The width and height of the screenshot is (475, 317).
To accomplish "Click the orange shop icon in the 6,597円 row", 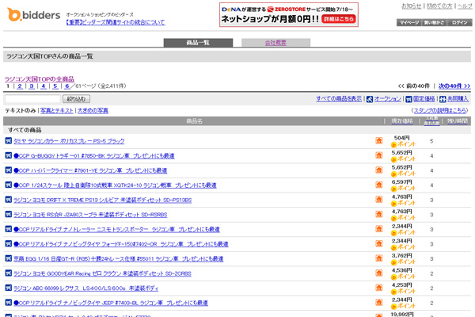I will [379, 185].
